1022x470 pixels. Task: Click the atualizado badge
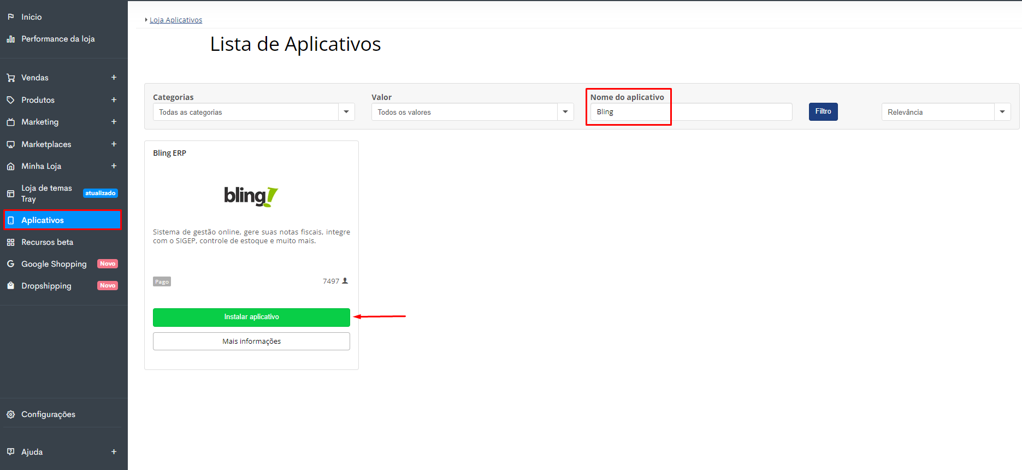[101, 193]
